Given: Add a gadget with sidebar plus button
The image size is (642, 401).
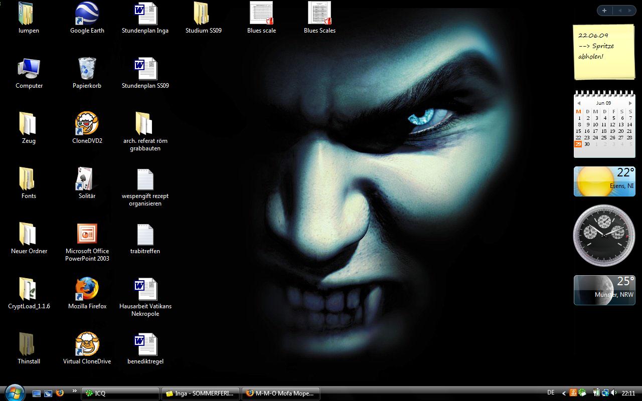Looking at the screenshot, I should (x=604, y=11).
